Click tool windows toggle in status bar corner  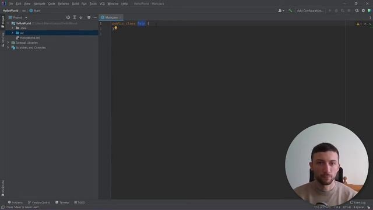coord(2,208)
